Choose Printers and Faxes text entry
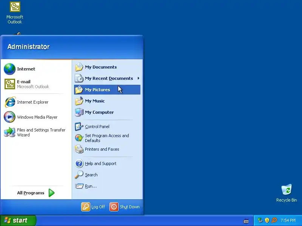The image size is (302, 226). 102,149
